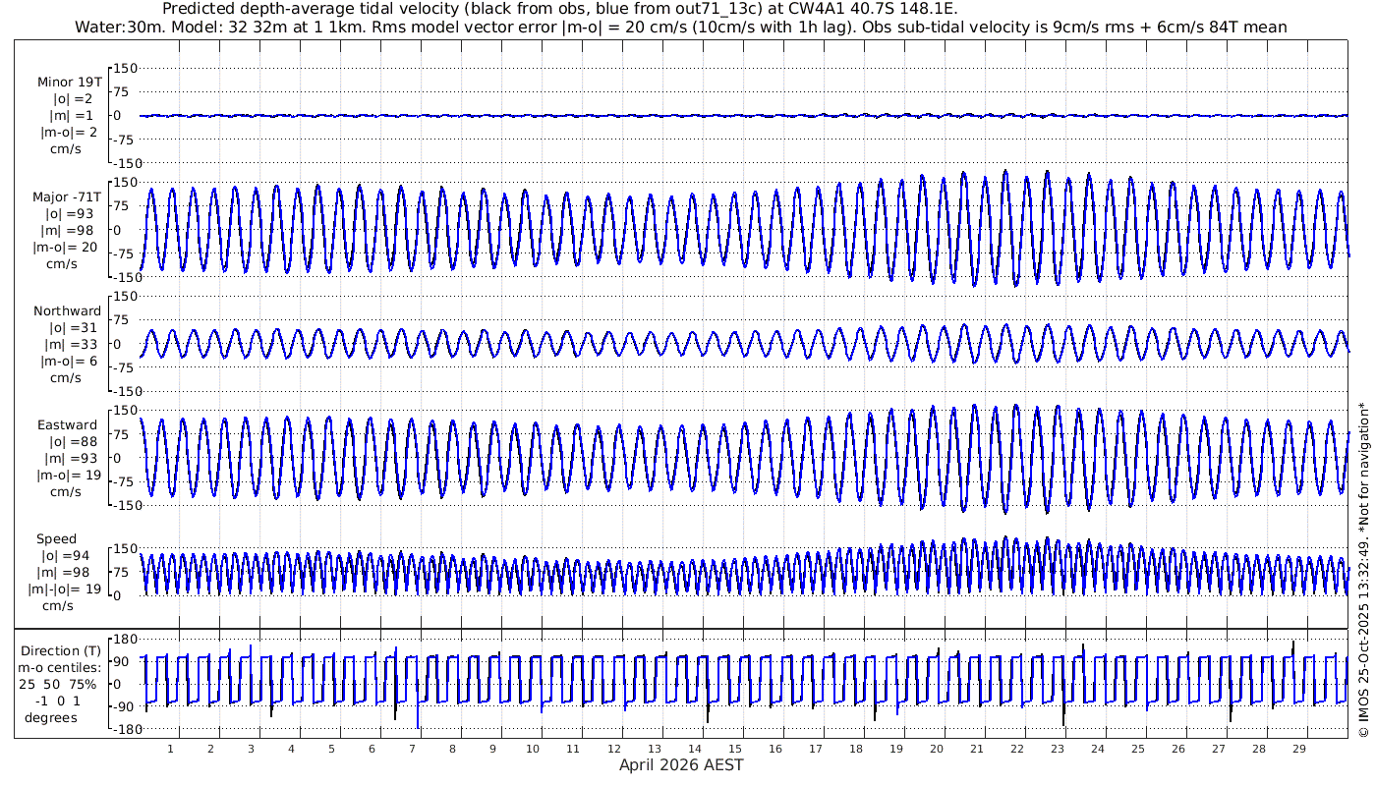This screenshot has width=1376, height=786.
Task: Click the Northward panel label
Action: point(67,311)
